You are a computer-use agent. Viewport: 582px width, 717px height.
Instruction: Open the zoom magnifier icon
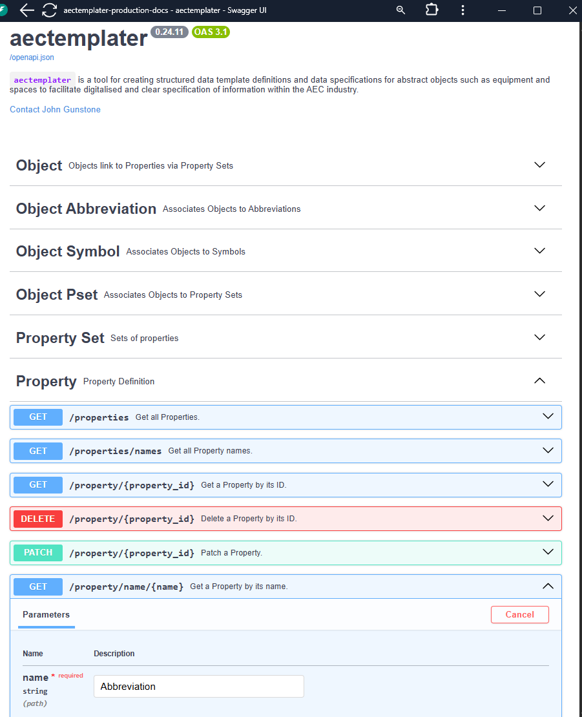point(400,10)
